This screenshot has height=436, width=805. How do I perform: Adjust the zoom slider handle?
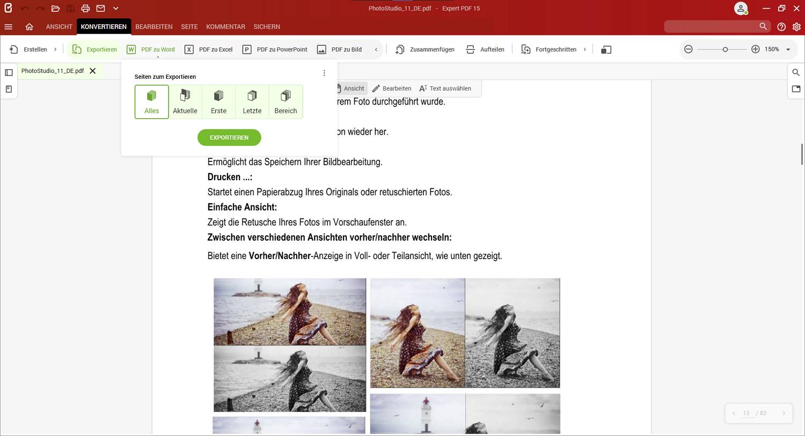coord(724,49)
